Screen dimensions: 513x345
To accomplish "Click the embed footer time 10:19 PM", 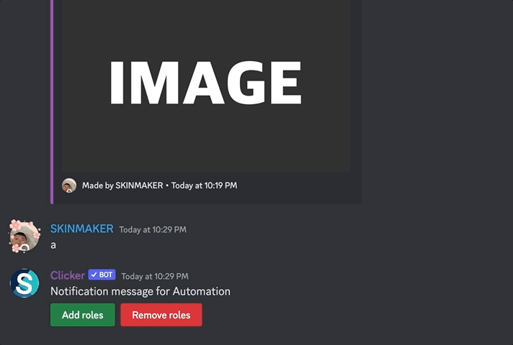I will coord(204,185).
